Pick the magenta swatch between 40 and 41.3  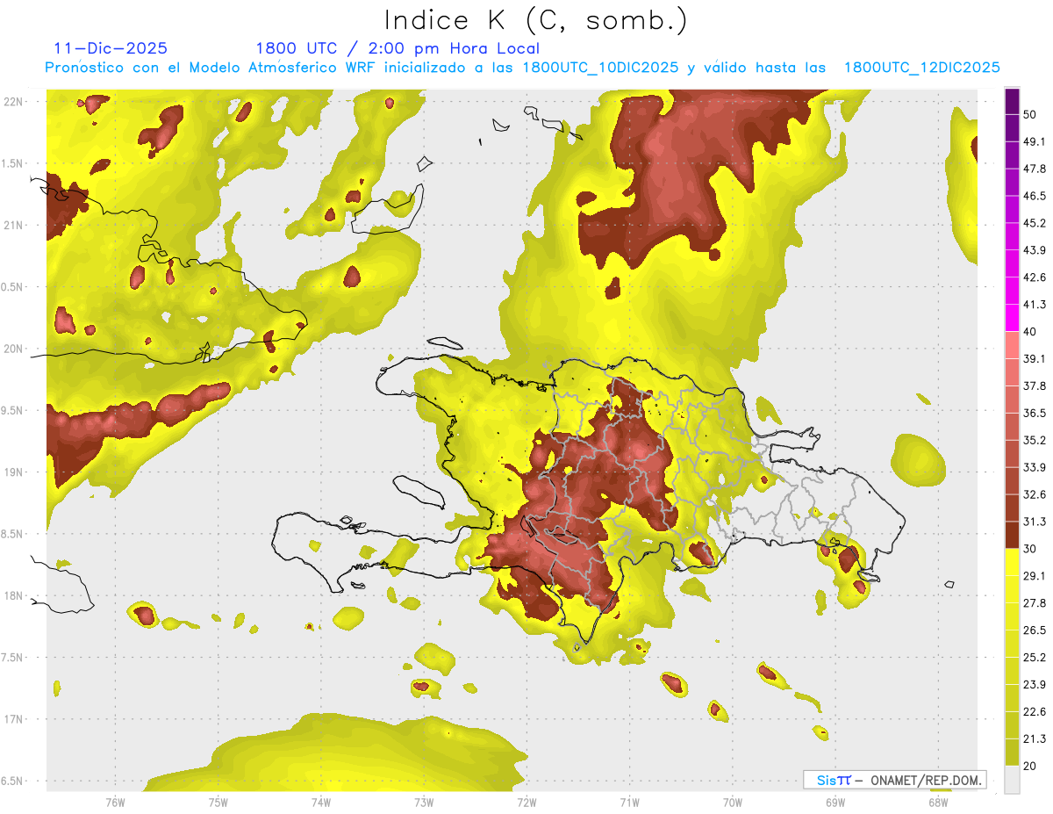click(1013, 318)
